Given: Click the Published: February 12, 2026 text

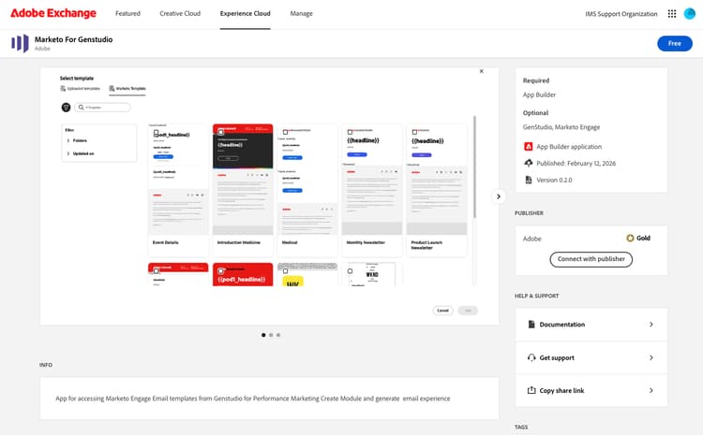Looking at the screenshot, I should tap(576, 164).
